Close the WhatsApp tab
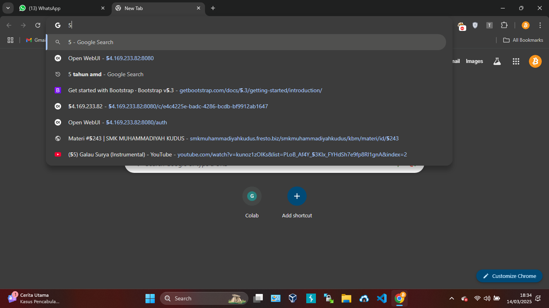549x308 pixels. click(103, 8)
